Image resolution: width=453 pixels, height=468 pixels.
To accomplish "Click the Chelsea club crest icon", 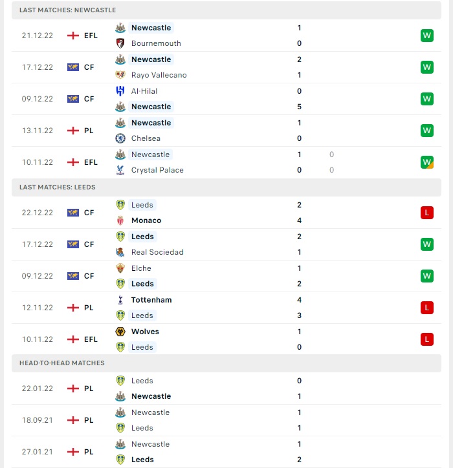I will tap(120, 138).
